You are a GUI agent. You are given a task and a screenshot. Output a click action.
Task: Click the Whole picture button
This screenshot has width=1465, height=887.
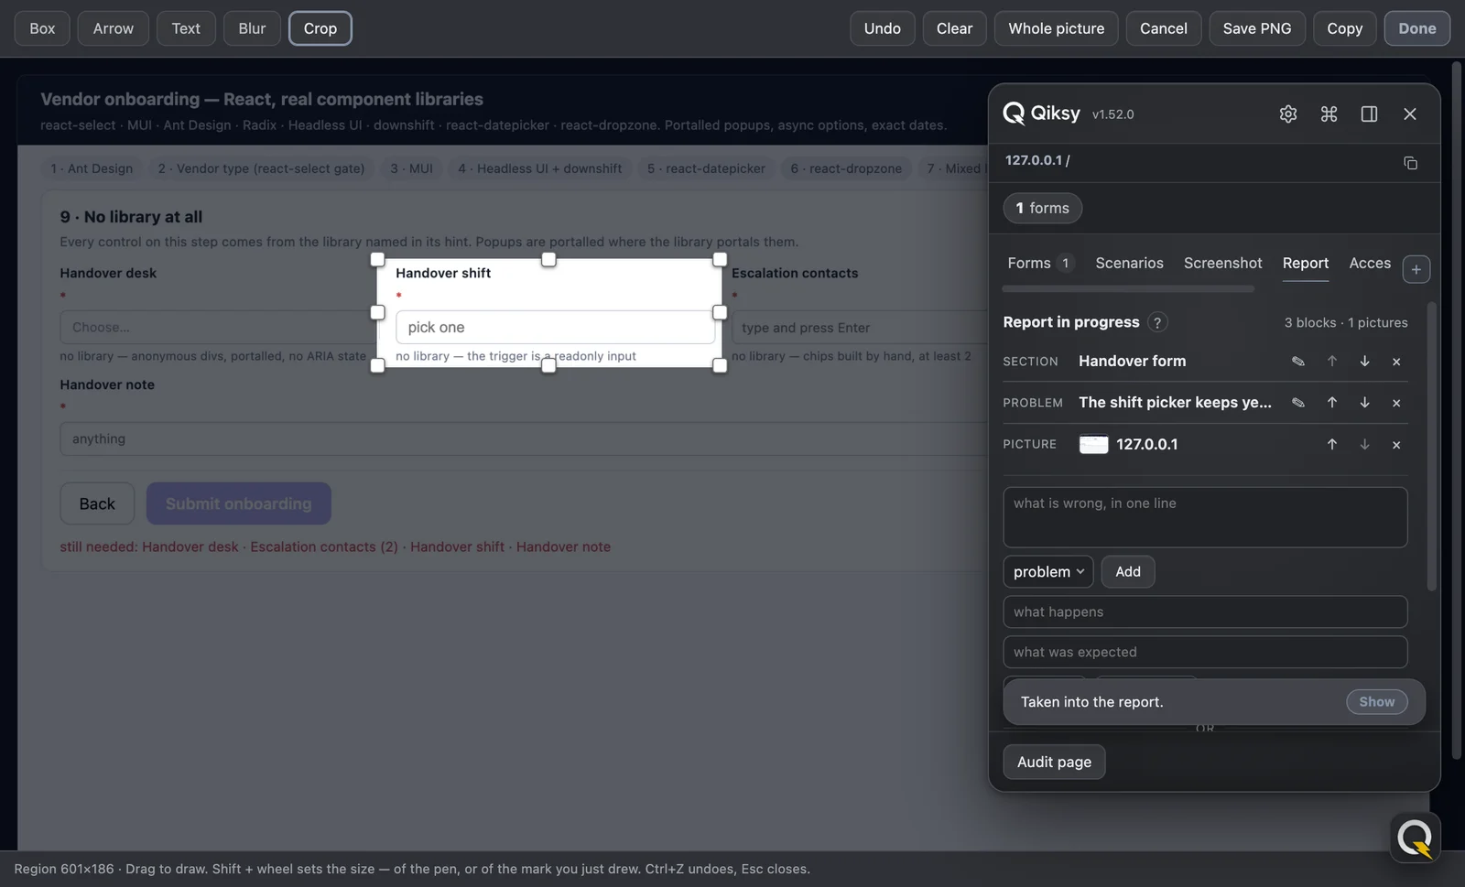point(1056,28)
